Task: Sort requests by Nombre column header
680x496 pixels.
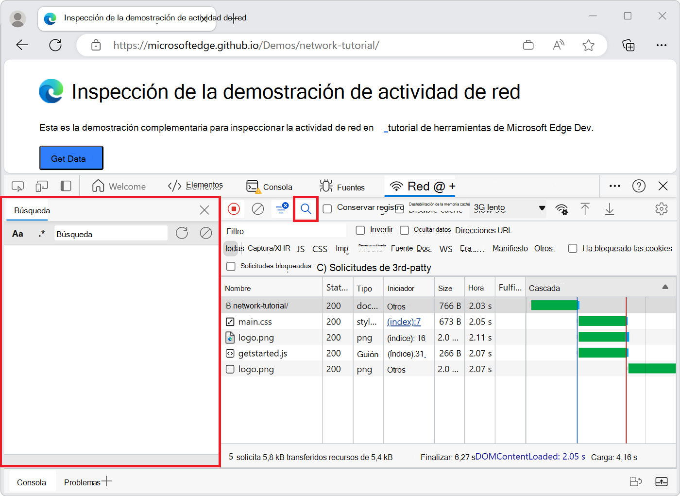Action: [272, 288]
